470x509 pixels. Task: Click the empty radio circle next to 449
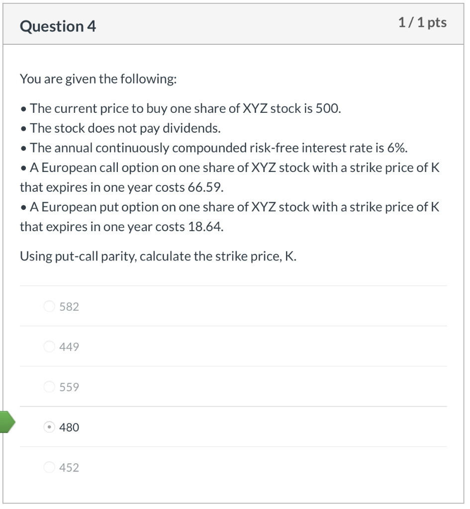49,346
